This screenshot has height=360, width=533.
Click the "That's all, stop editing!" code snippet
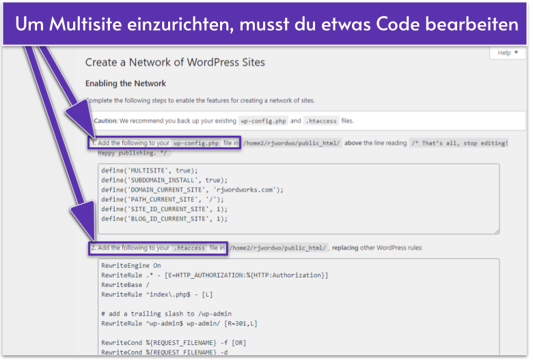(x=460, y=143)
